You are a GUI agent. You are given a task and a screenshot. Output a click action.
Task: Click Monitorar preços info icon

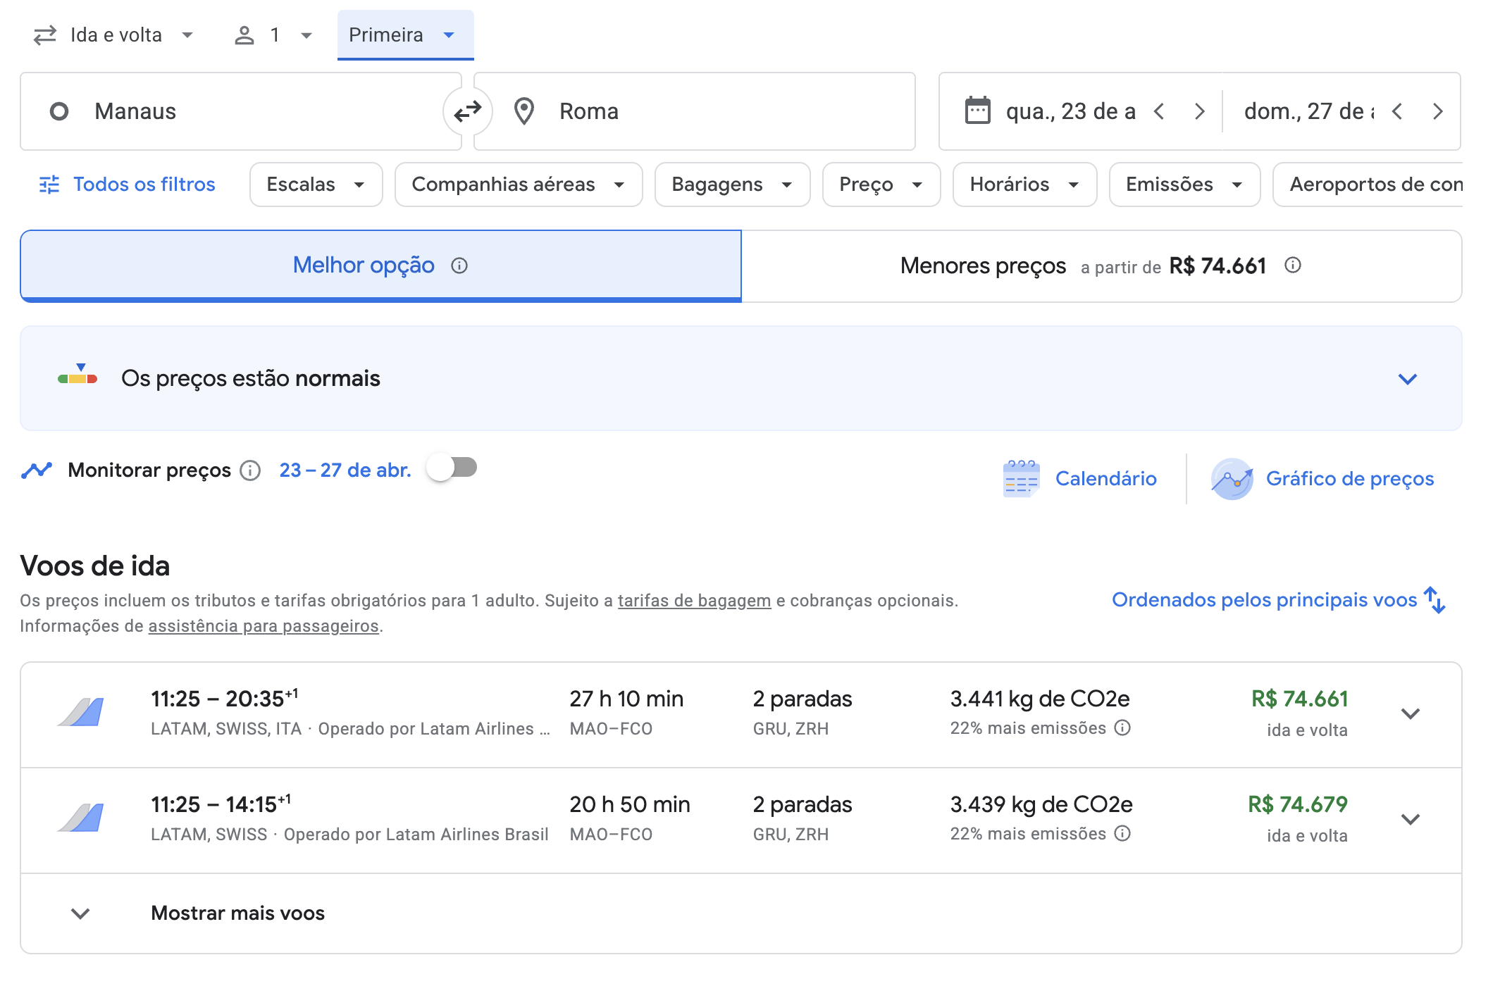click(x=250, y=470)
